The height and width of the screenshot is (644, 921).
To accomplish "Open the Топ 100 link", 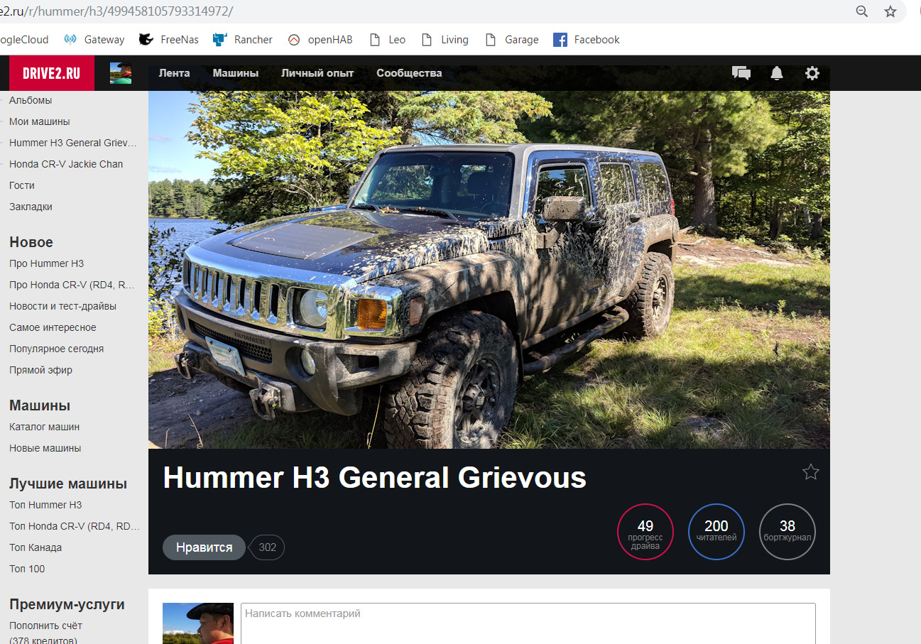I will (x=26, y=569).
